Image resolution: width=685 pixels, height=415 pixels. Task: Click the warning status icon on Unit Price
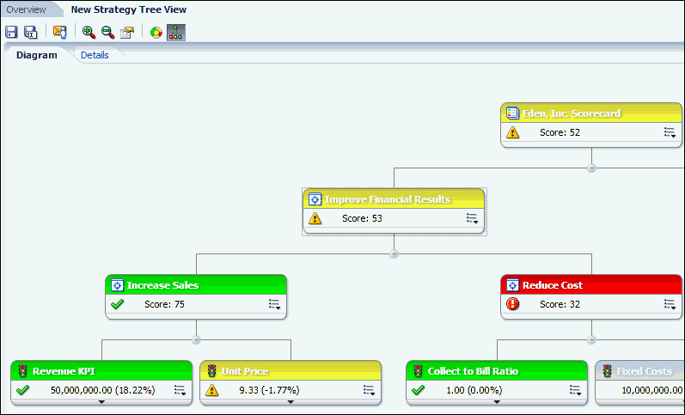tap(212, 390)
